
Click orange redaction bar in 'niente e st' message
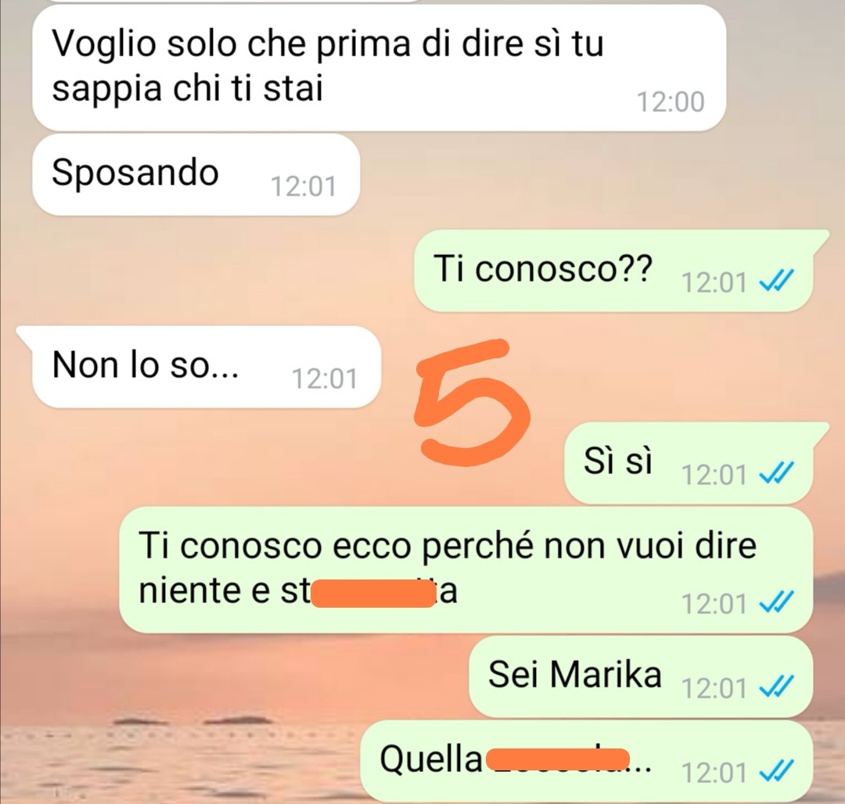(x=373, y=594)
